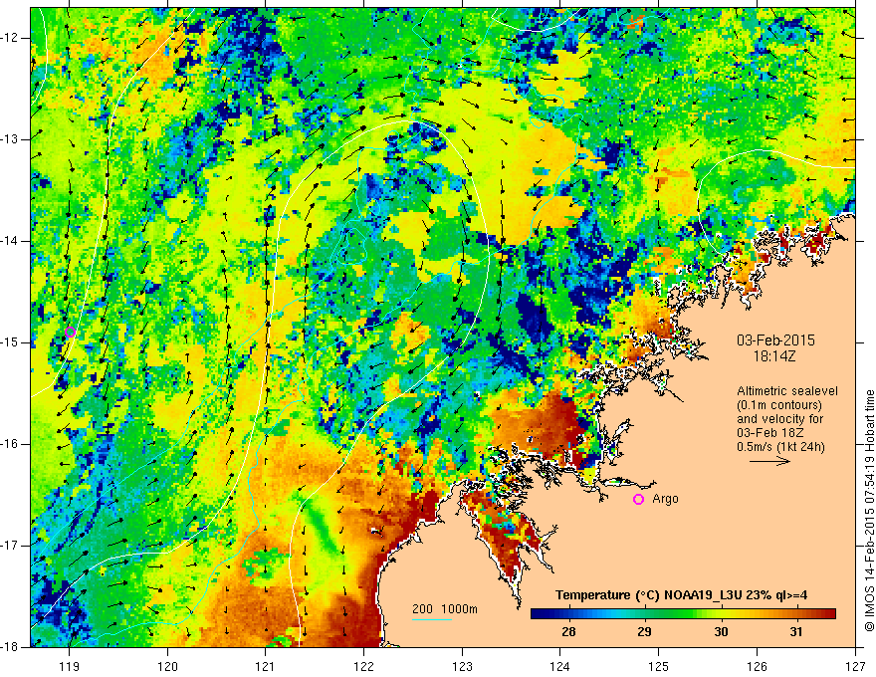Screen dimensions: 876x677
Task: Click the '31' color bar label
Action: pyautogui.click(x=796, y=632)
